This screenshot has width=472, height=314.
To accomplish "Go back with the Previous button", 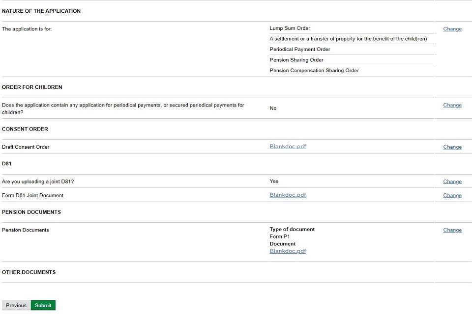I will coord(16,305).
